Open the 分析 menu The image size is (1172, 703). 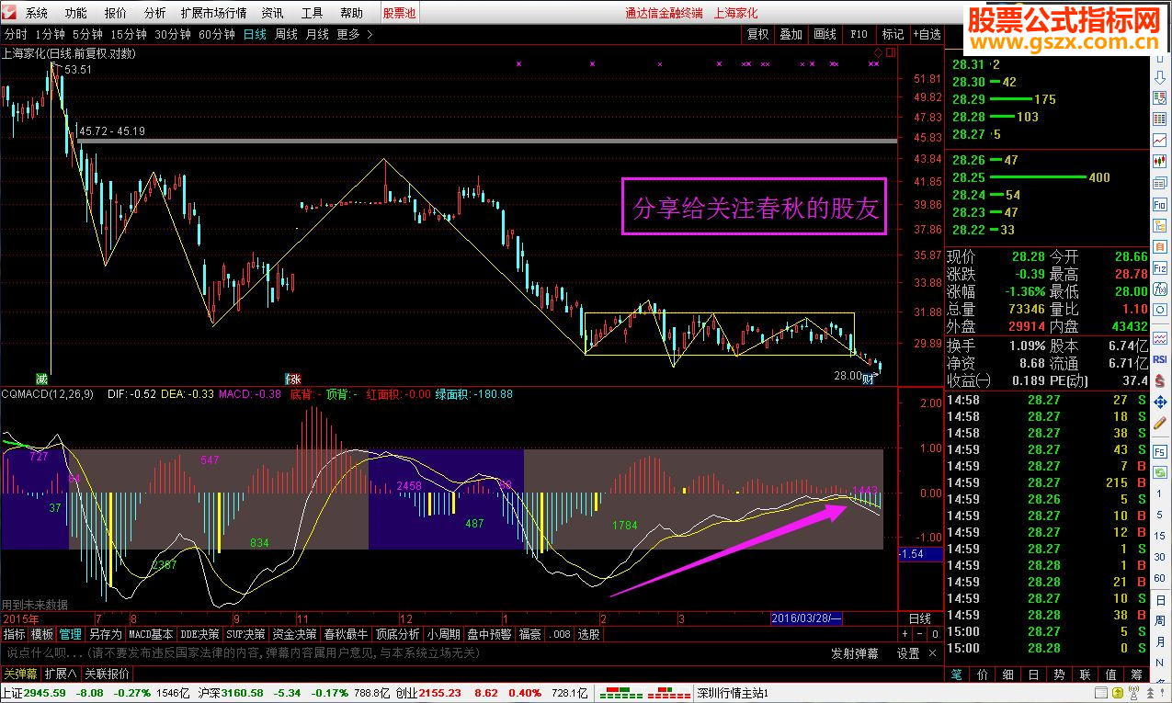155,13
